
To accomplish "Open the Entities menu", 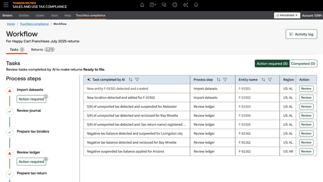I will point(24,15).
